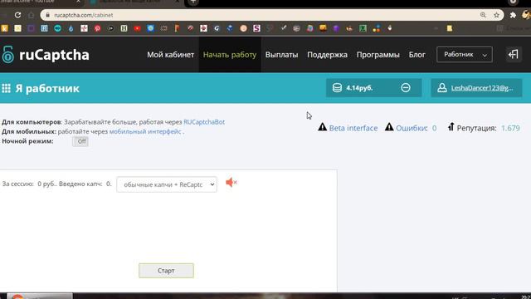
Task: Open the purple S bookmark icon
Action: (x=256, y=28)
